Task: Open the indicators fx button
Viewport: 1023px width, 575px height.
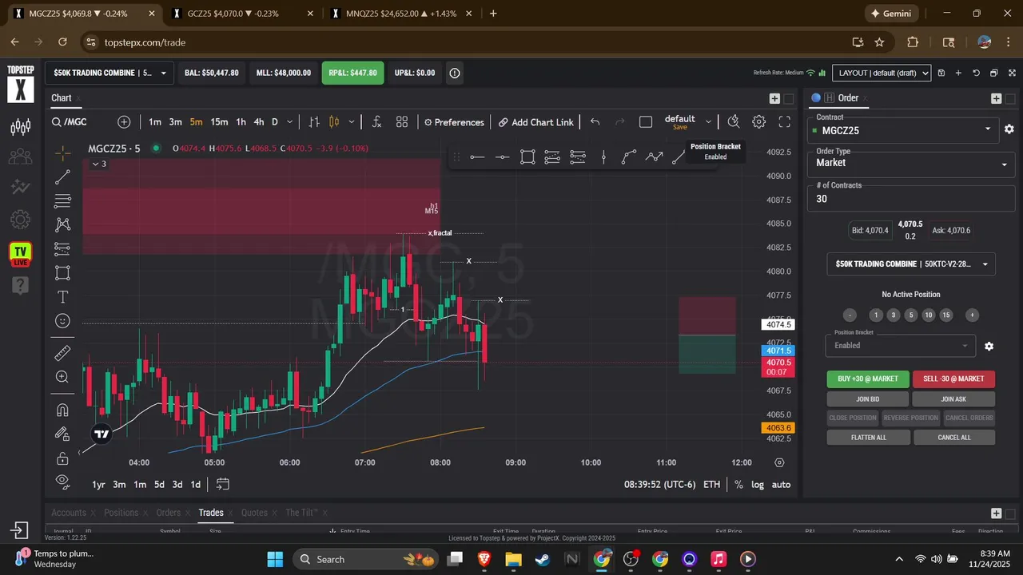Action: [376, 122]
